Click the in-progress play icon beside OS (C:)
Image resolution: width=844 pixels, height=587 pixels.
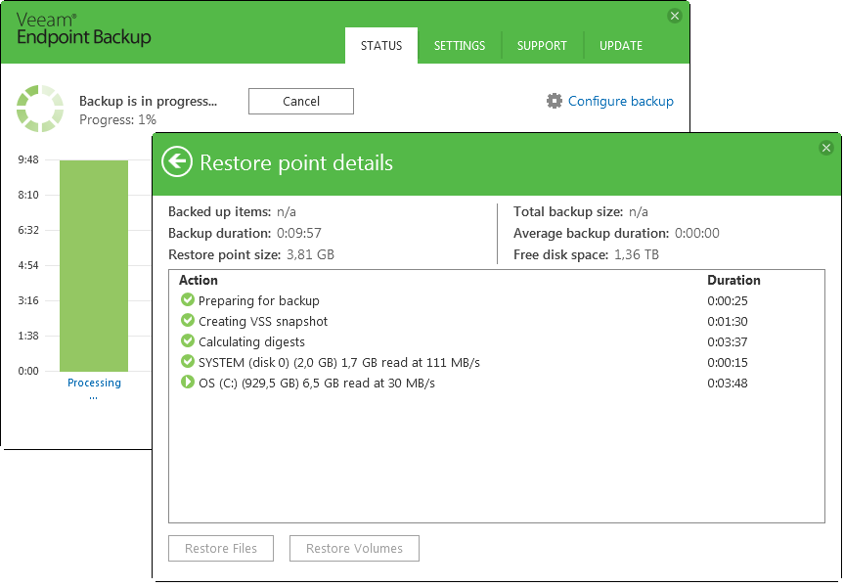point(188,383)
